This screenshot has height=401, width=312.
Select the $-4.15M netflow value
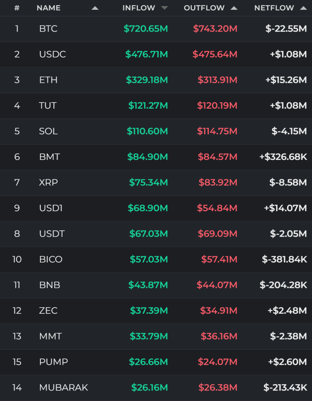pyautogui.click(x=289, y=131)
